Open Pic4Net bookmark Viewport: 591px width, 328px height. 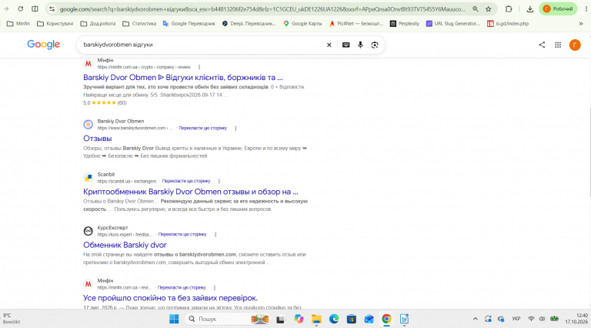[356, 23]
